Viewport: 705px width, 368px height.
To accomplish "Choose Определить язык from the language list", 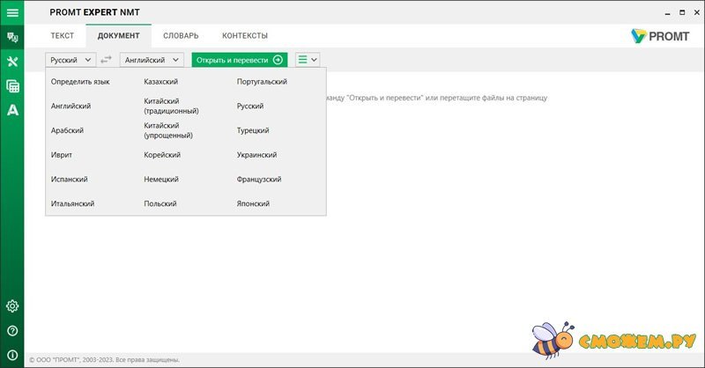I will coord(80,82).
